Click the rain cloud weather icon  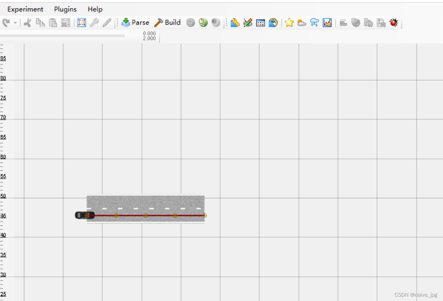[x=315, y=23]
